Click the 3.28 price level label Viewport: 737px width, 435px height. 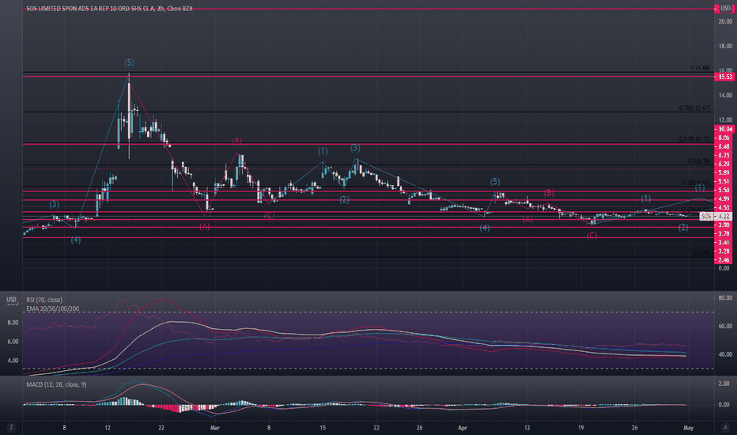tap(724, 252)
